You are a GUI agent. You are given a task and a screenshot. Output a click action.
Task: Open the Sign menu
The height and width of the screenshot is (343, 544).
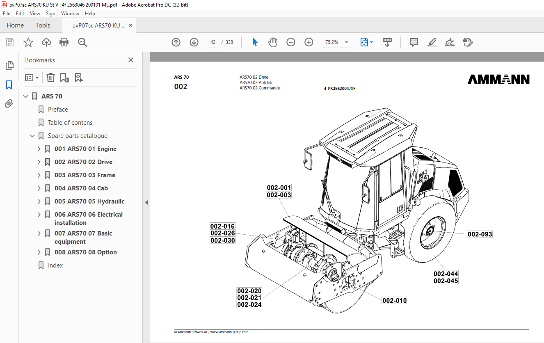[x=50, y=14]
